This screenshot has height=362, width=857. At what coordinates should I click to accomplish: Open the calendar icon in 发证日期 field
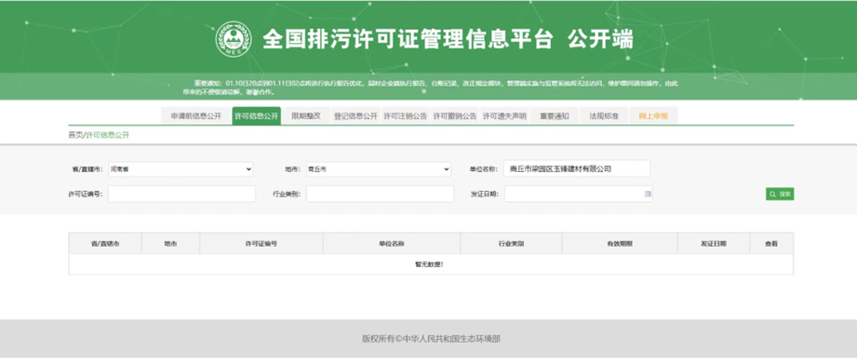(648, 194)
